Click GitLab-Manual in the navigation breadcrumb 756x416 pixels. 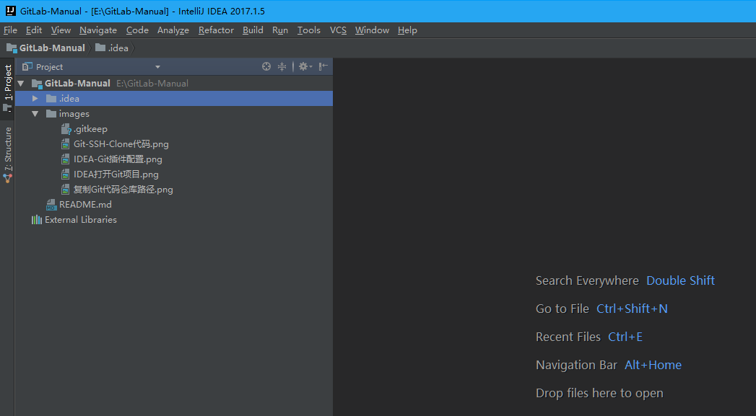click(51, 48)
